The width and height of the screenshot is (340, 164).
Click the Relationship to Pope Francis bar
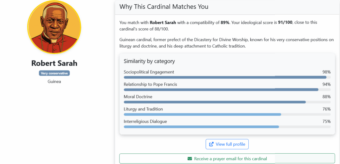[x=227, y=89]
